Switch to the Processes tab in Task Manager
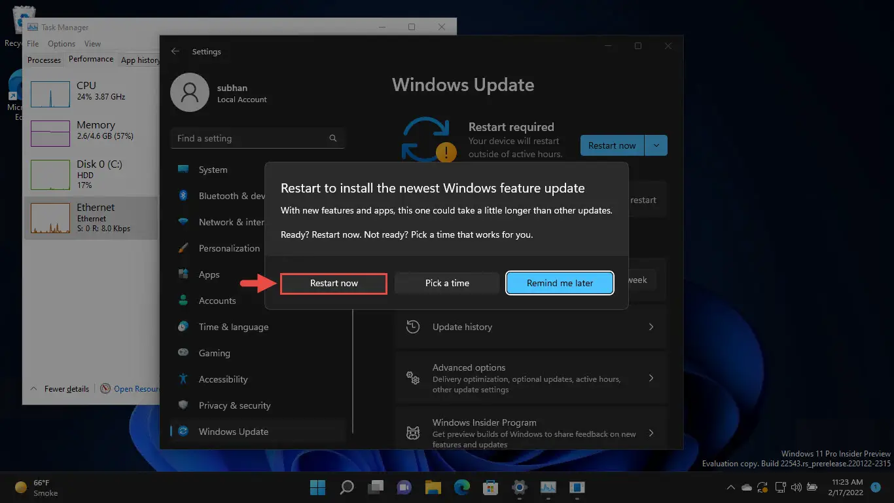This screenshot has width=894, height=503. [x=45, y=60]
